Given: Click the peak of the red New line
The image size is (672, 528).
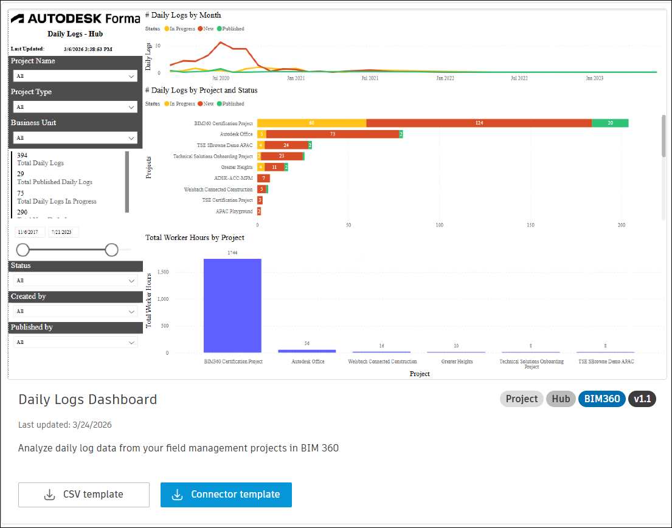Looking at the screenshot, I should [x=221, y=43].
